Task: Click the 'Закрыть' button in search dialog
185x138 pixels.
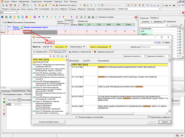Action: tap(165, 122)
